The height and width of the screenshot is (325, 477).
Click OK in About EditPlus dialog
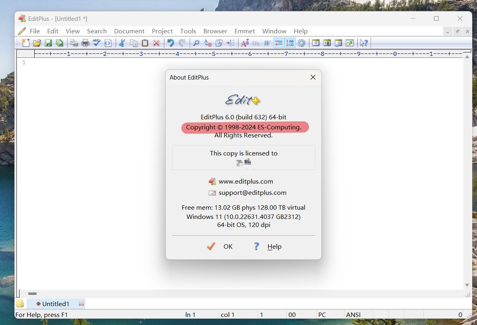[x=220, y=246]
